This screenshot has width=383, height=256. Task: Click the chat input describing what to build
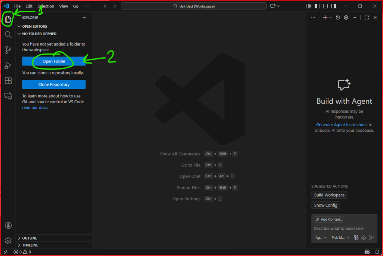tap(343, 228)
